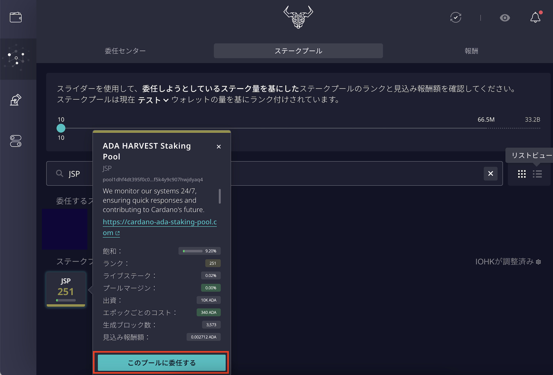
Task: Clear the JSP search field
Action: 491,174
